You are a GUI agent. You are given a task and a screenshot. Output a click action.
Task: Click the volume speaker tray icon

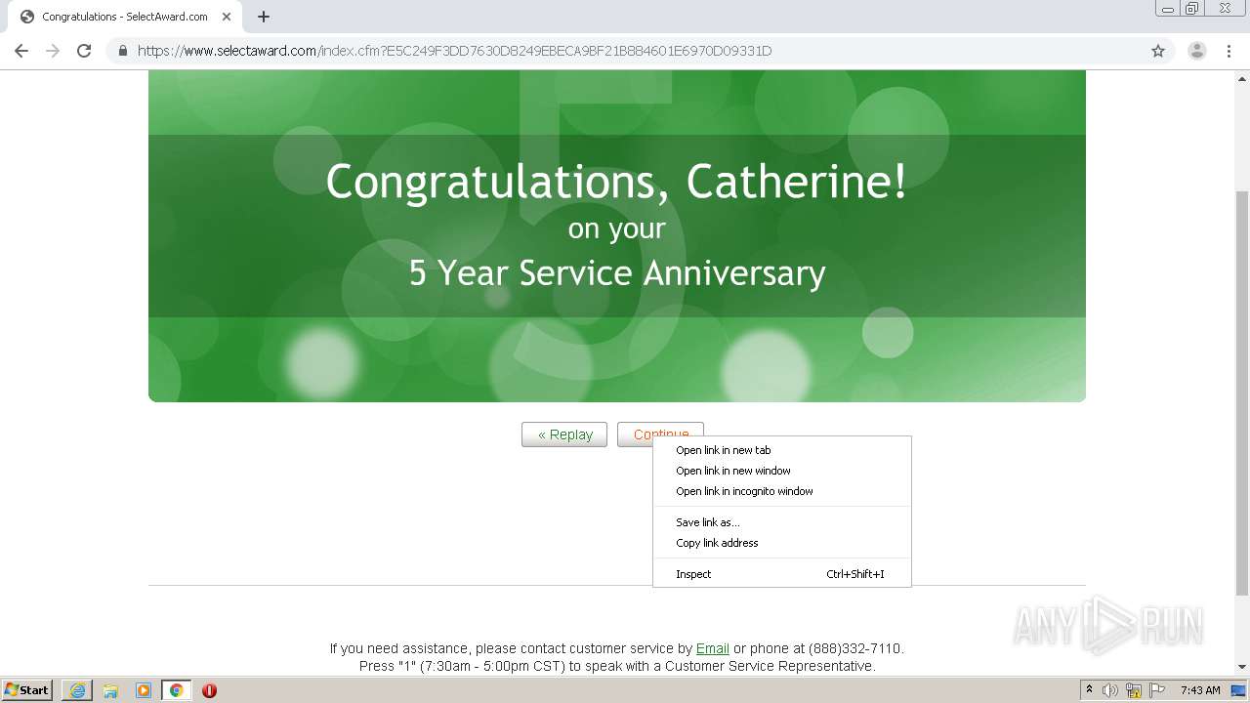(1110, 690)
